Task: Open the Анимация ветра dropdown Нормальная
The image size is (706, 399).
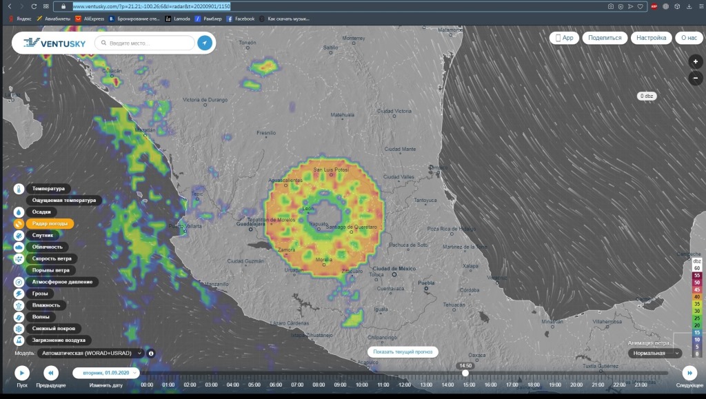Action: coord(655,354)
